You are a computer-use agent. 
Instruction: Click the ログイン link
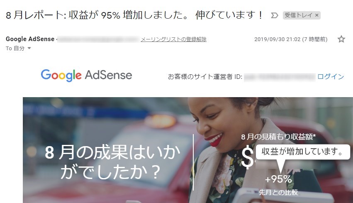pyautogui.click(x=331, y=77)
